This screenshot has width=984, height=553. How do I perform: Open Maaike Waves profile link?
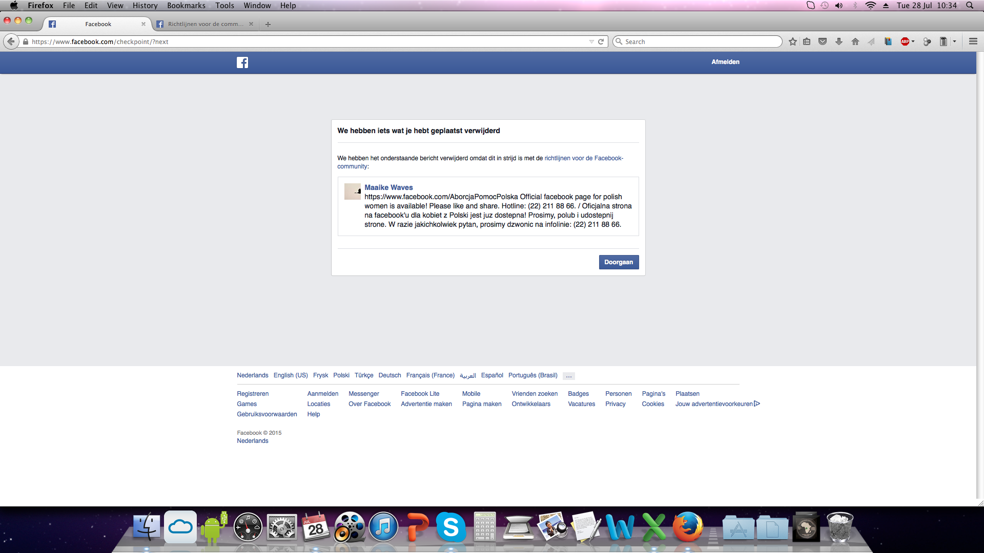[388, 187]
